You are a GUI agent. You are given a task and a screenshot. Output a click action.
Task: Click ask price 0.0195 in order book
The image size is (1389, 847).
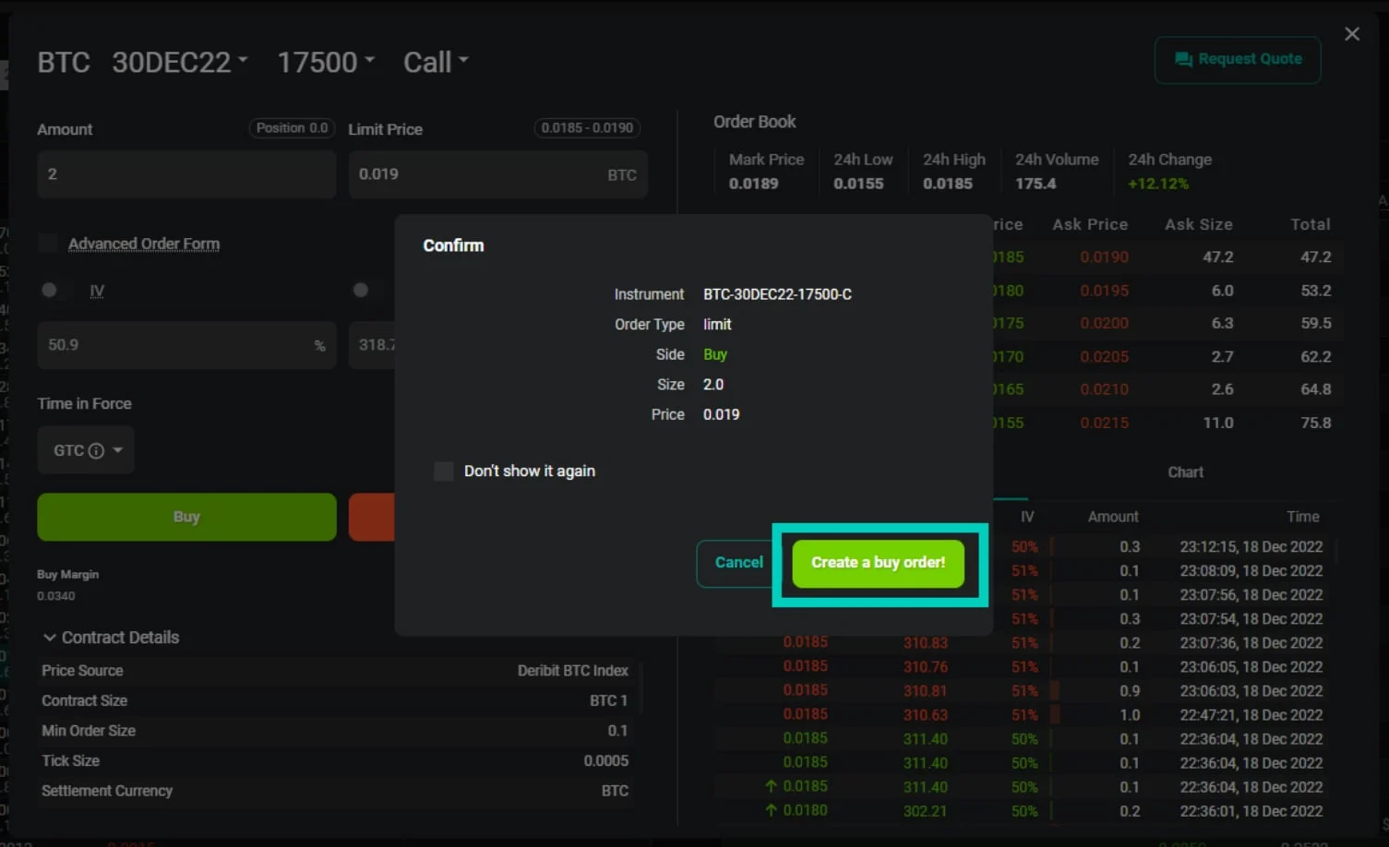pyautogui.click(x=1104, y=291)
